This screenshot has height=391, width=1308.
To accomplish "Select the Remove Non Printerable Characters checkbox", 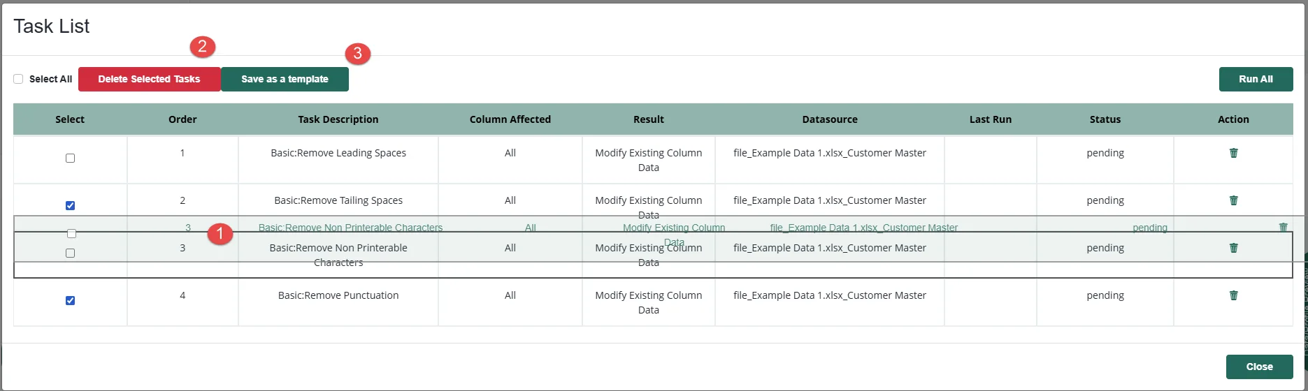I will point(70,253).
